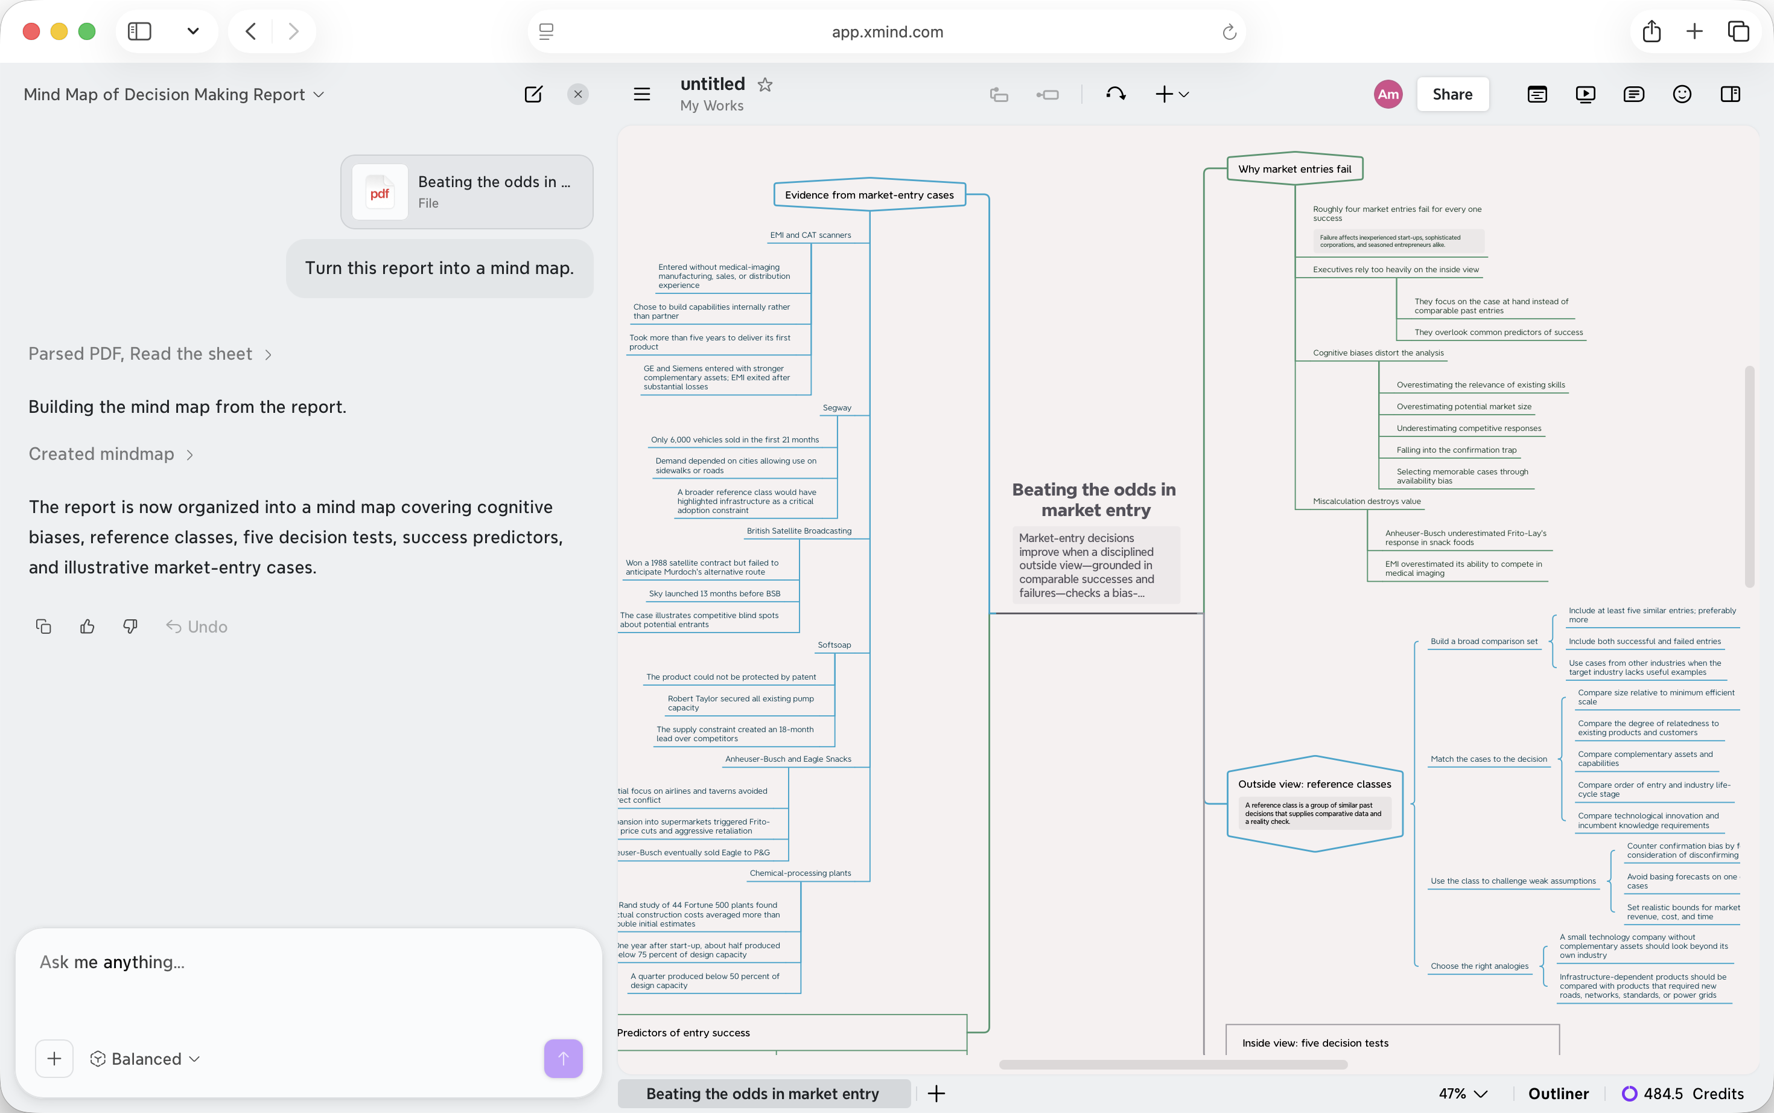
Task: Open the Balanced mode dropdown
Action: click(x=145, y=1059)
